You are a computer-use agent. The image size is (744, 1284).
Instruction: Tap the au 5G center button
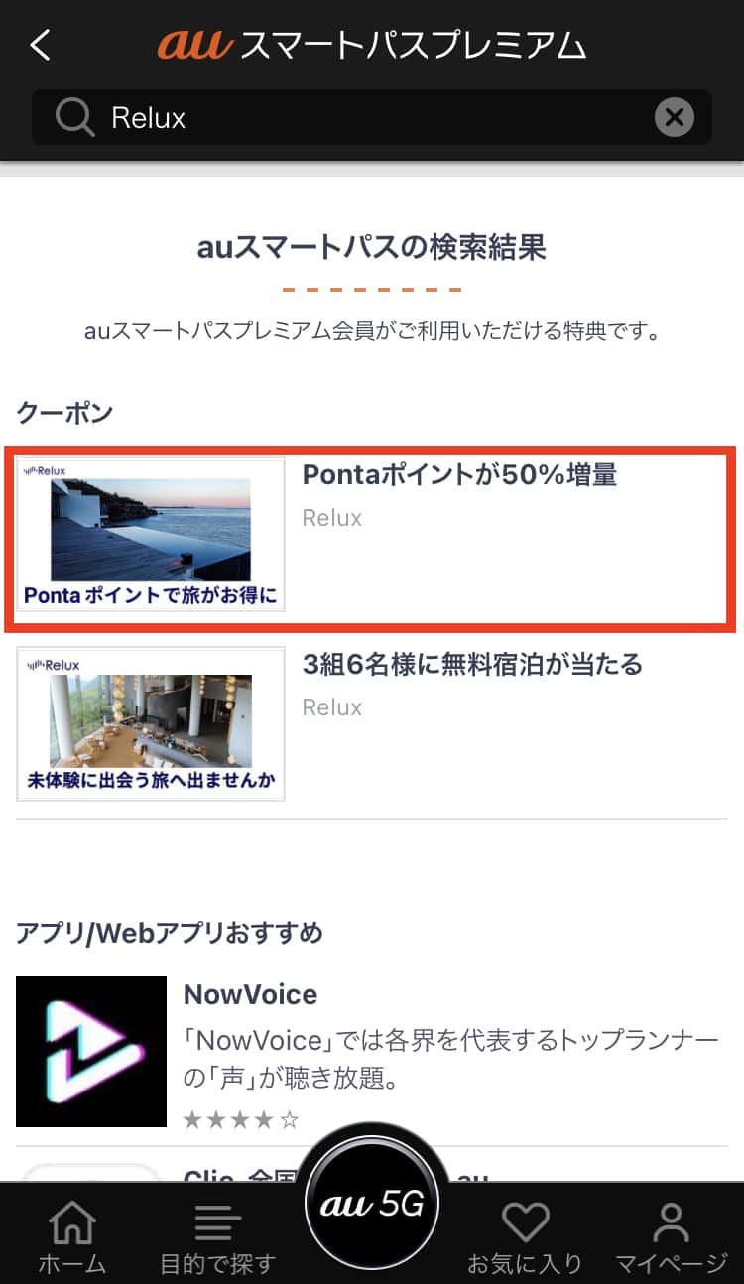(x=371, y=1205)
